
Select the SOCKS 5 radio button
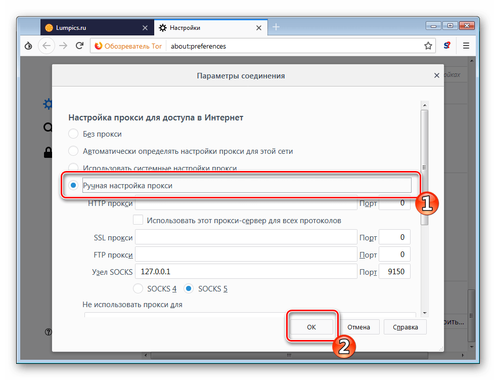point(188,289)
